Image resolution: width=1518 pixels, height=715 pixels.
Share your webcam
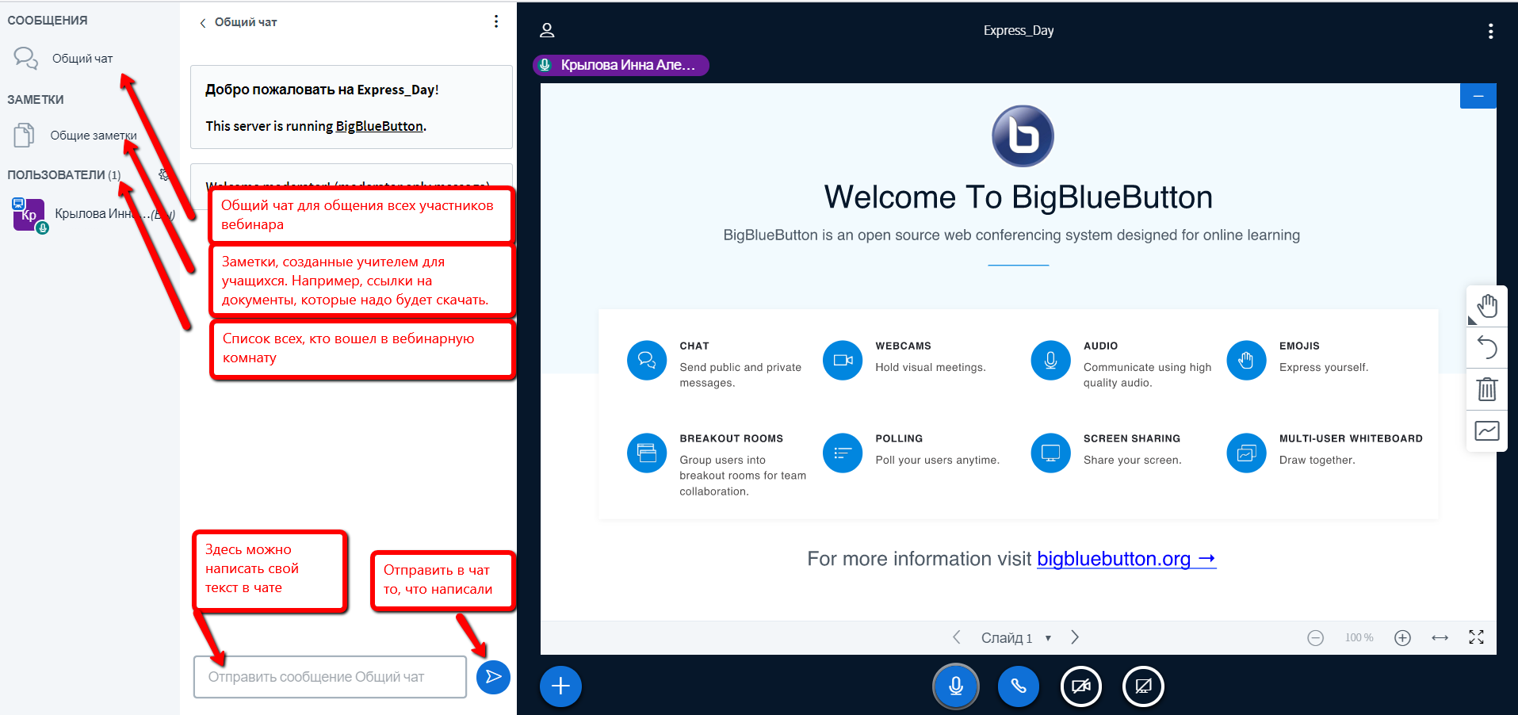click(x=1081, y=686)
